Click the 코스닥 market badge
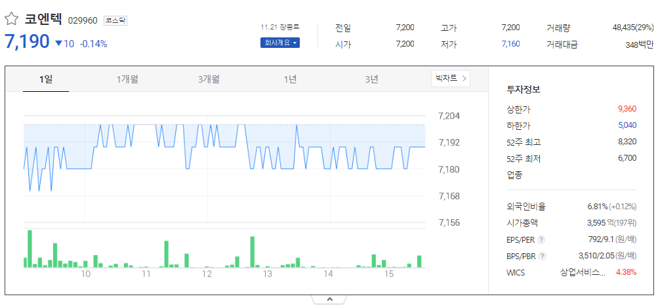The width and height of the screenshot is (658, 307). point(115,20)
